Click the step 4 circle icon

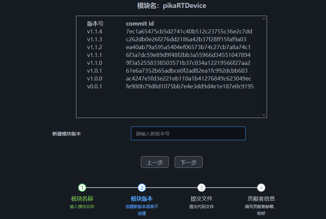click(261, 187)
